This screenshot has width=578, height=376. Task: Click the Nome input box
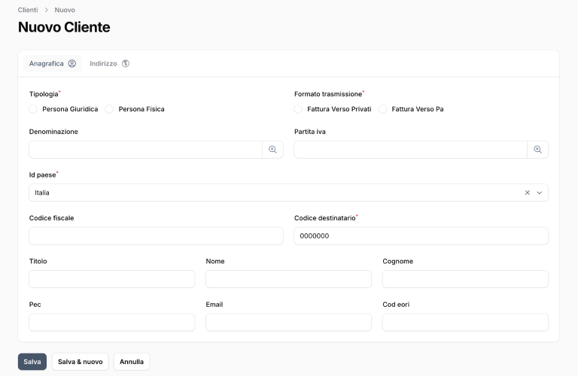tap(288, 279)
